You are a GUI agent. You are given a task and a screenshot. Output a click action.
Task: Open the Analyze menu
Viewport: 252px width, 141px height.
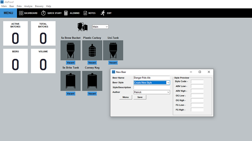pyautogui.click(x=28, y=6)
